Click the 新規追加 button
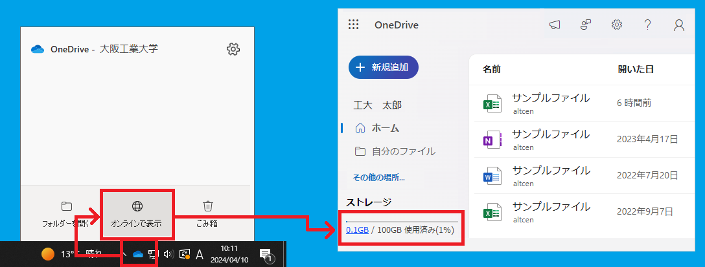Image resolution: width=705 pixels, height=267 pixels. 384,67
